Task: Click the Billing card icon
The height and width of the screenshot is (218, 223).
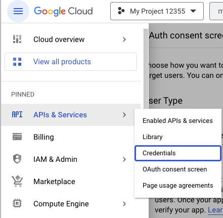Action: coord(17,137)
